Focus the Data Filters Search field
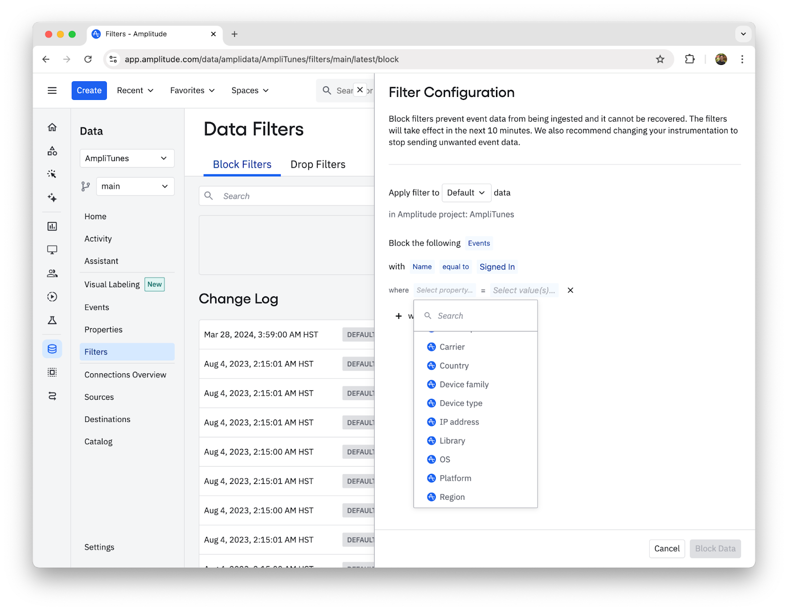Viewport: 788px width, 611px height. click(287, 196)
